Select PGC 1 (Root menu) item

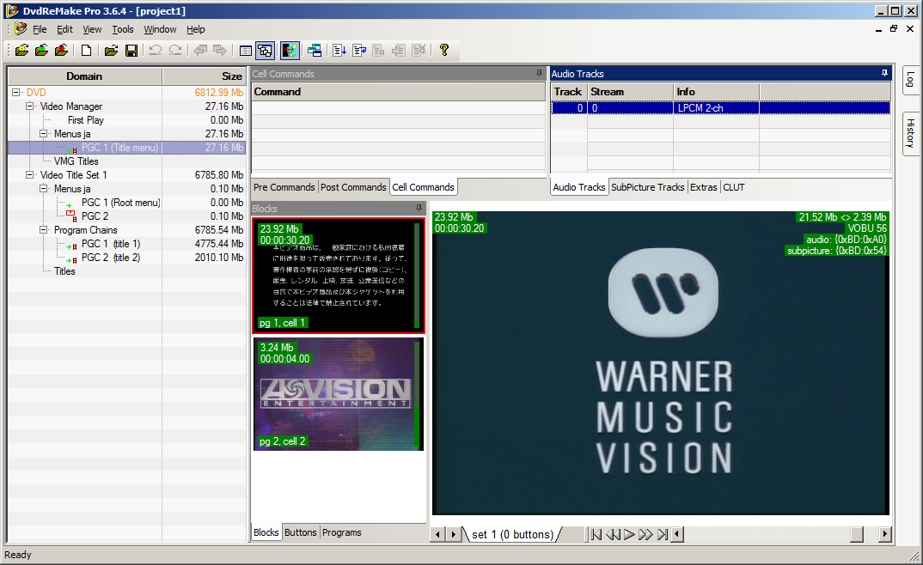120,203
